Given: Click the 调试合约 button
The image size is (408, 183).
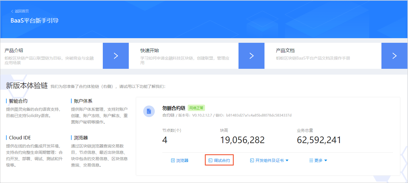Looking at the screenshot, I should click(x=219, y=160).
